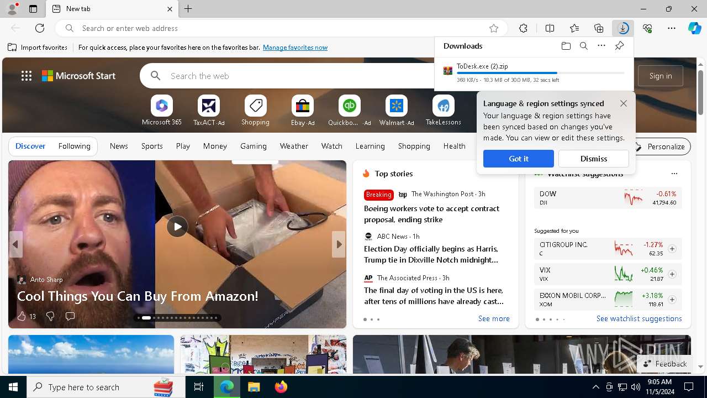Open Copilot sidebar icon
The width and height of the screenshot is (707, 398).
pyautogui.click(x=694, y=28)
